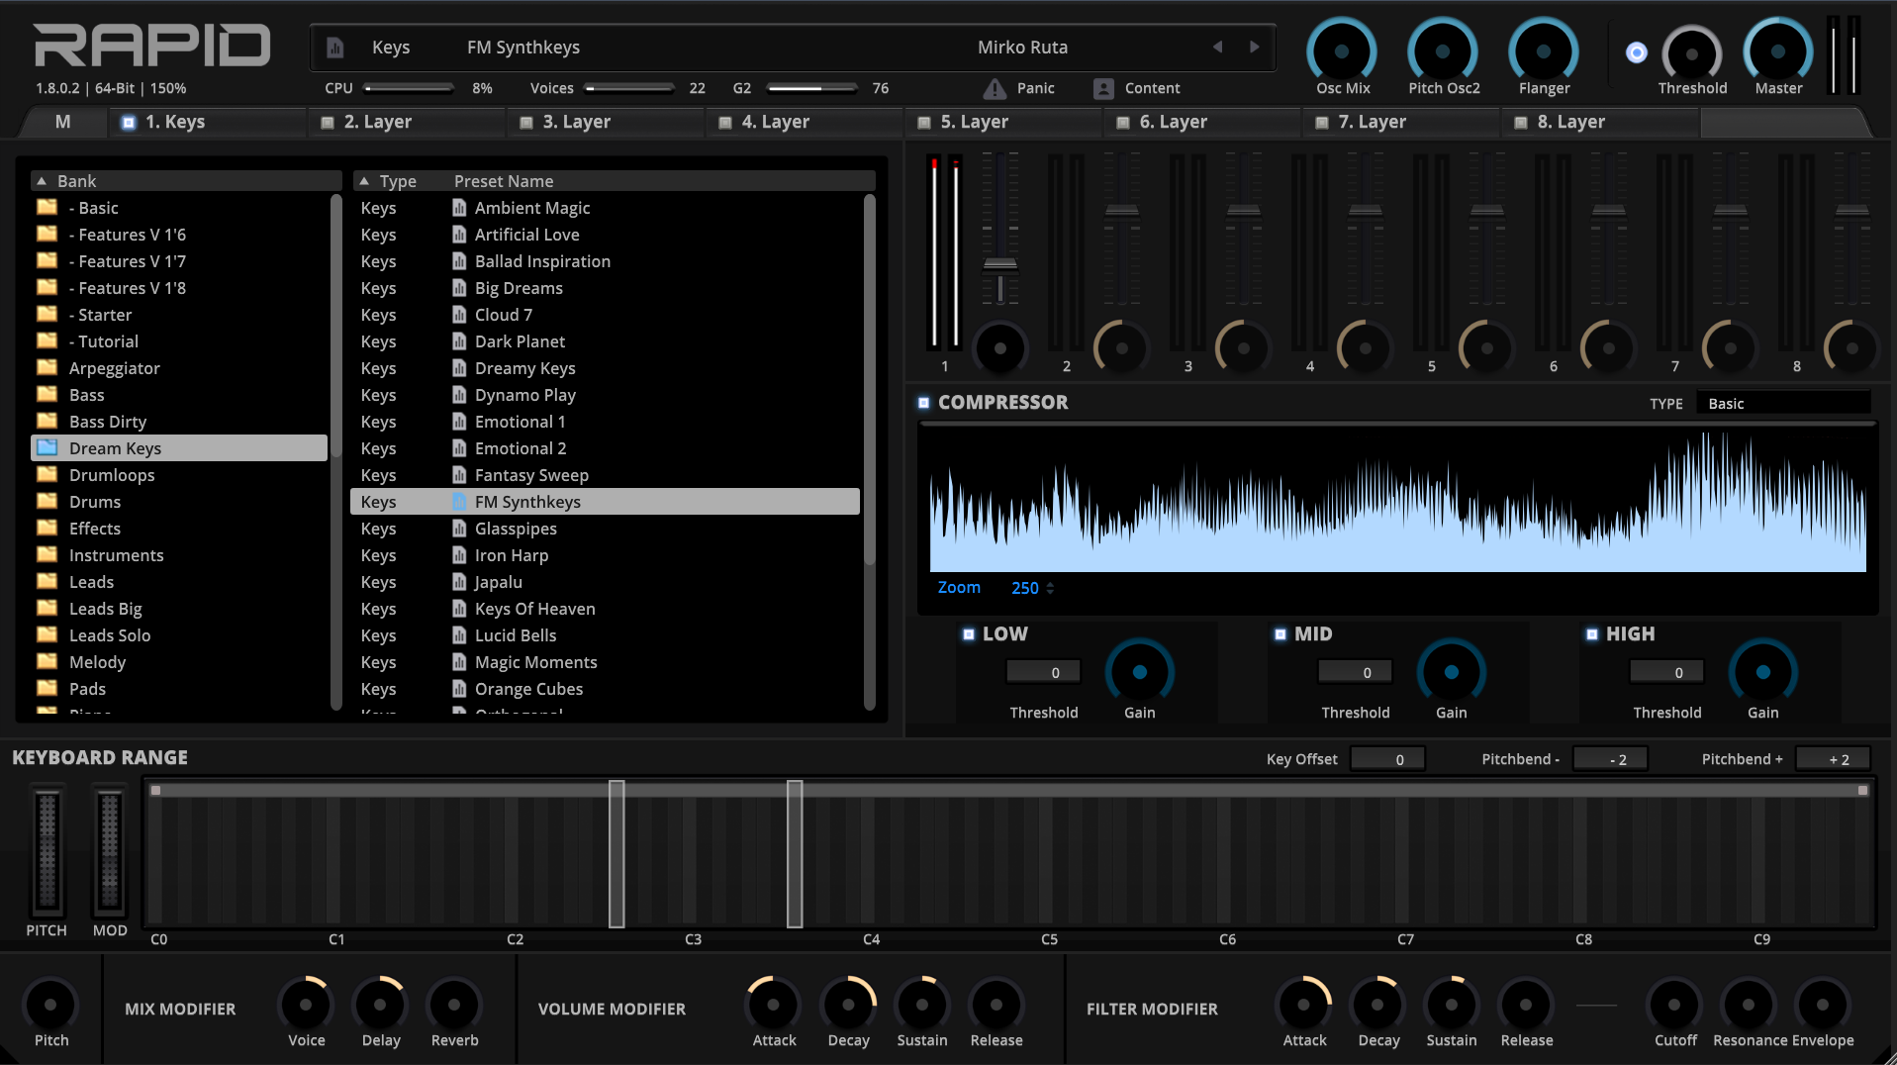1897x1065 pixels.
Task: Switch to the 5. Layer tab
Action: coord(1003,122)
